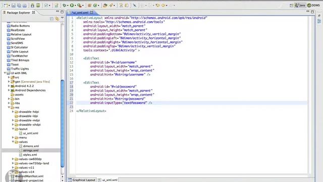Click the New file wizard icon
The image size is (323, 182).
[x=6, y=6]
